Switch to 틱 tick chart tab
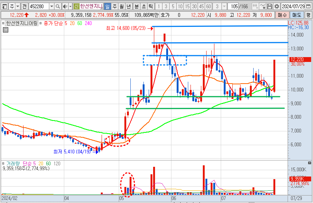 click(151, 7)
